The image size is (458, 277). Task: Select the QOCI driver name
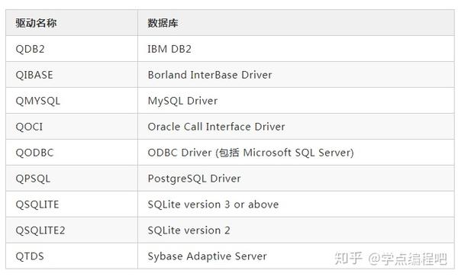(29, 127)
